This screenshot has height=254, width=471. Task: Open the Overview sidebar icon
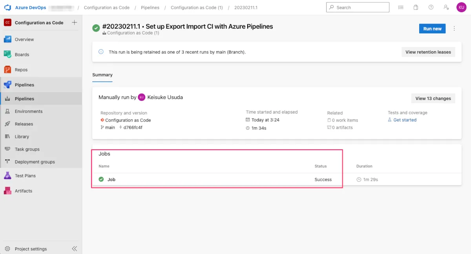[x=7, y=39]
